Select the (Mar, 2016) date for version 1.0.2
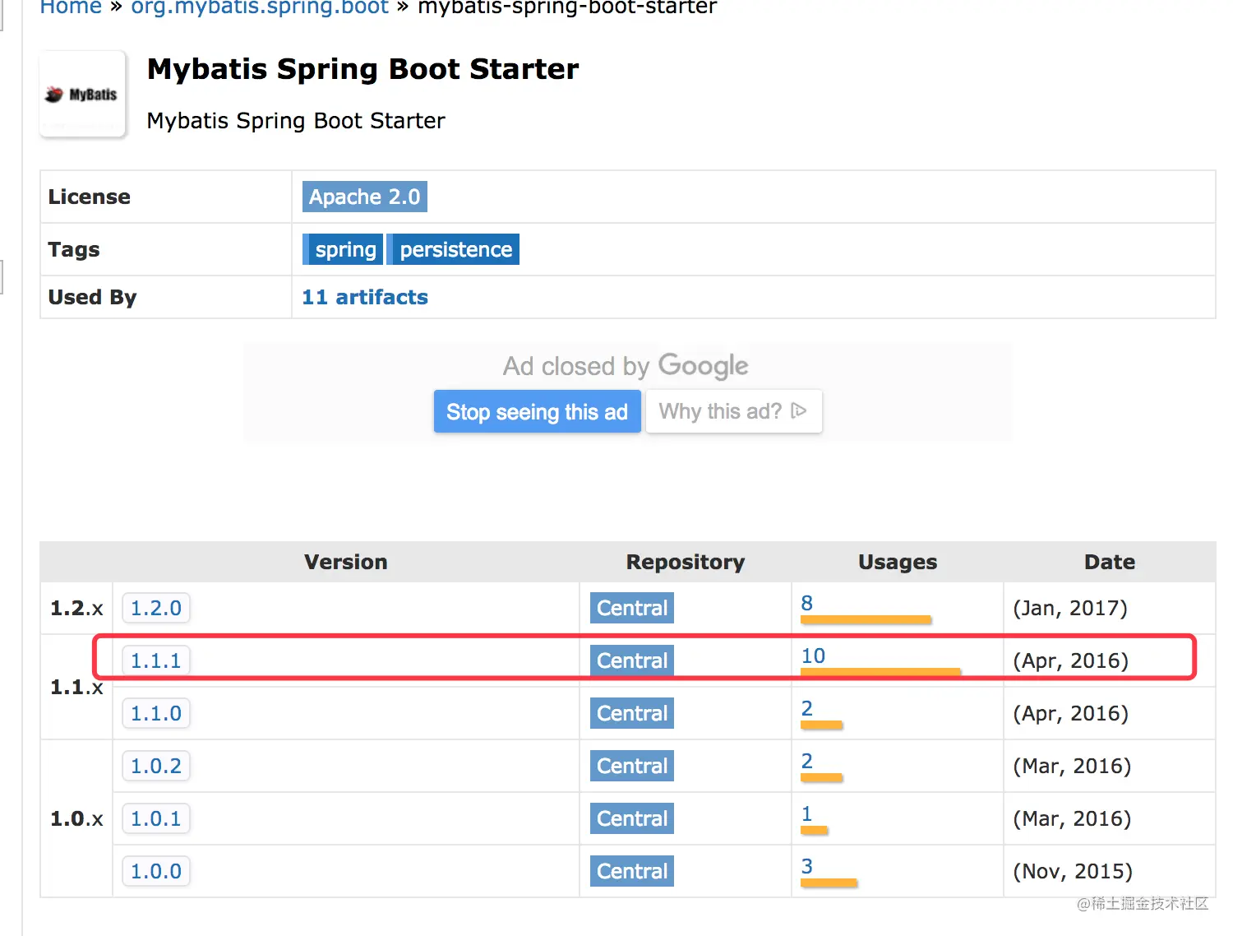Viewport: 1233px width, 936px height. coord(1072,766)
